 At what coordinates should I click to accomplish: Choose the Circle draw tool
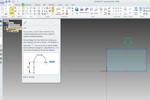pyautogui.click(x=23, y=14)
